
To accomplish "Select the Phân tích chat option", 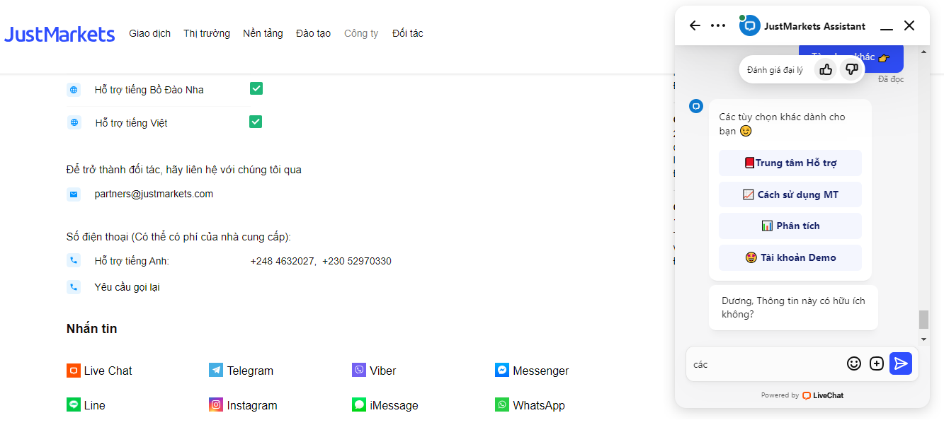I will 790,226.
